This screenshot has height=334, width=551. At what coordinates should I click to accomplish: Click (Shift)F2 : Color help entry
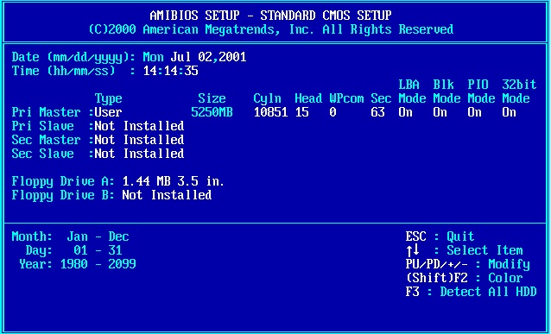[x=464, y=278]
